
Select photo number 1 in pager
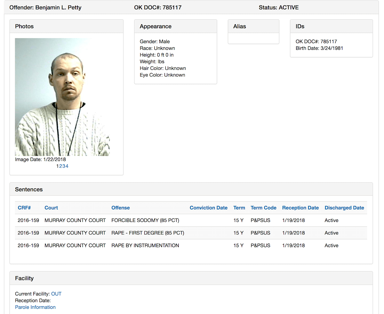coord(58,166)
